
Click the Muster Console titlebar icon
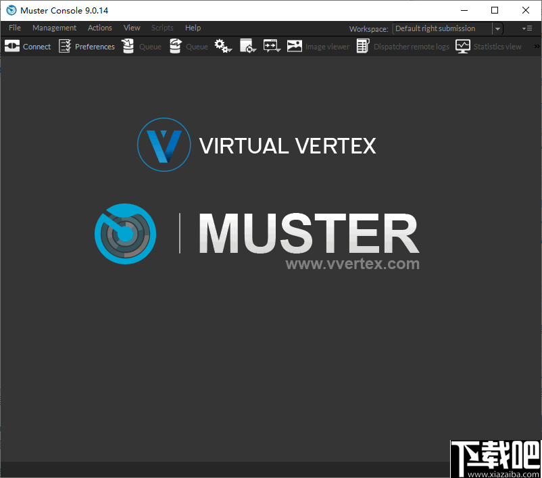tap(11, 10)
